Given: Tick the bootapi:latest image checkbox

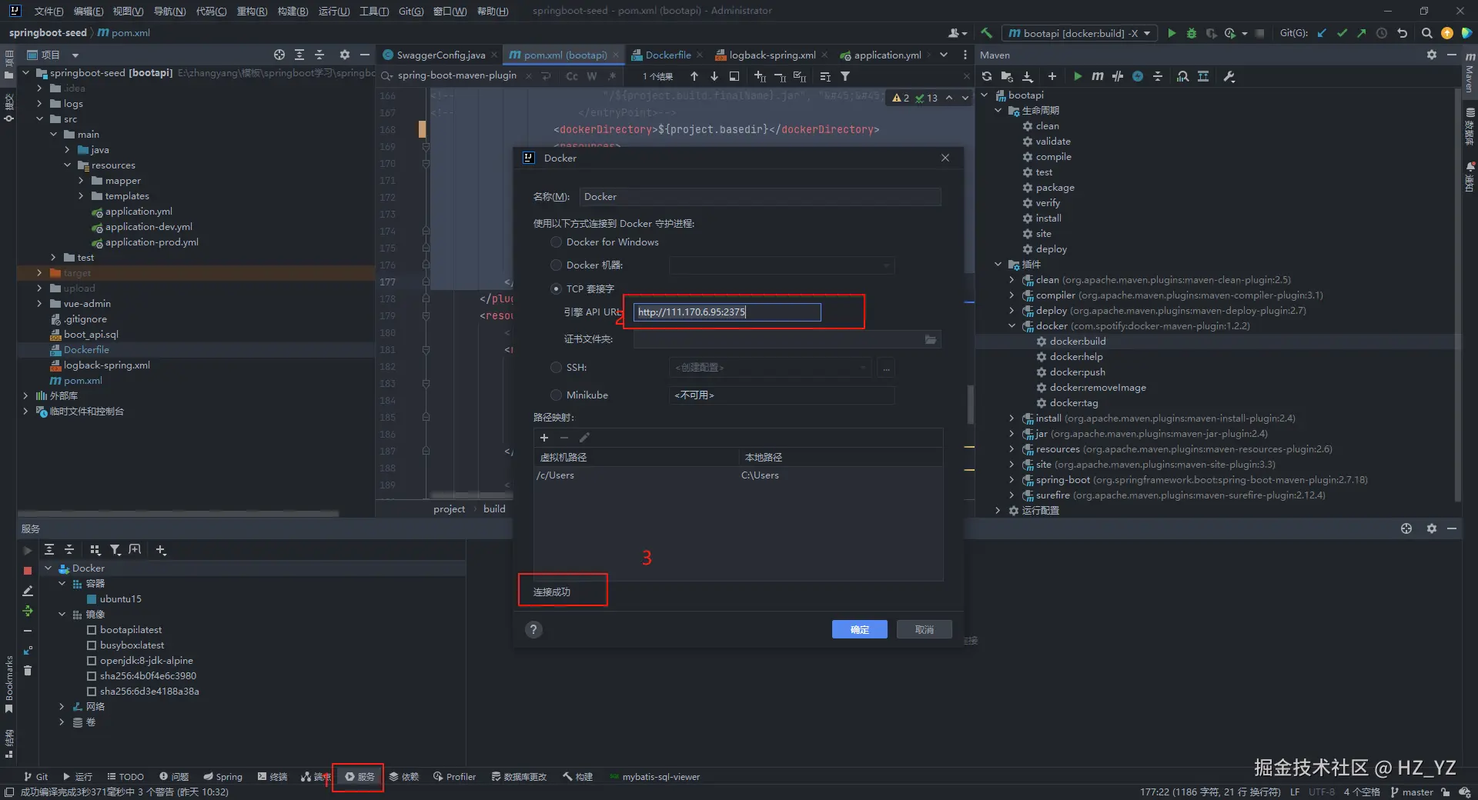Looking at the screenshot, I should point(92,630).
